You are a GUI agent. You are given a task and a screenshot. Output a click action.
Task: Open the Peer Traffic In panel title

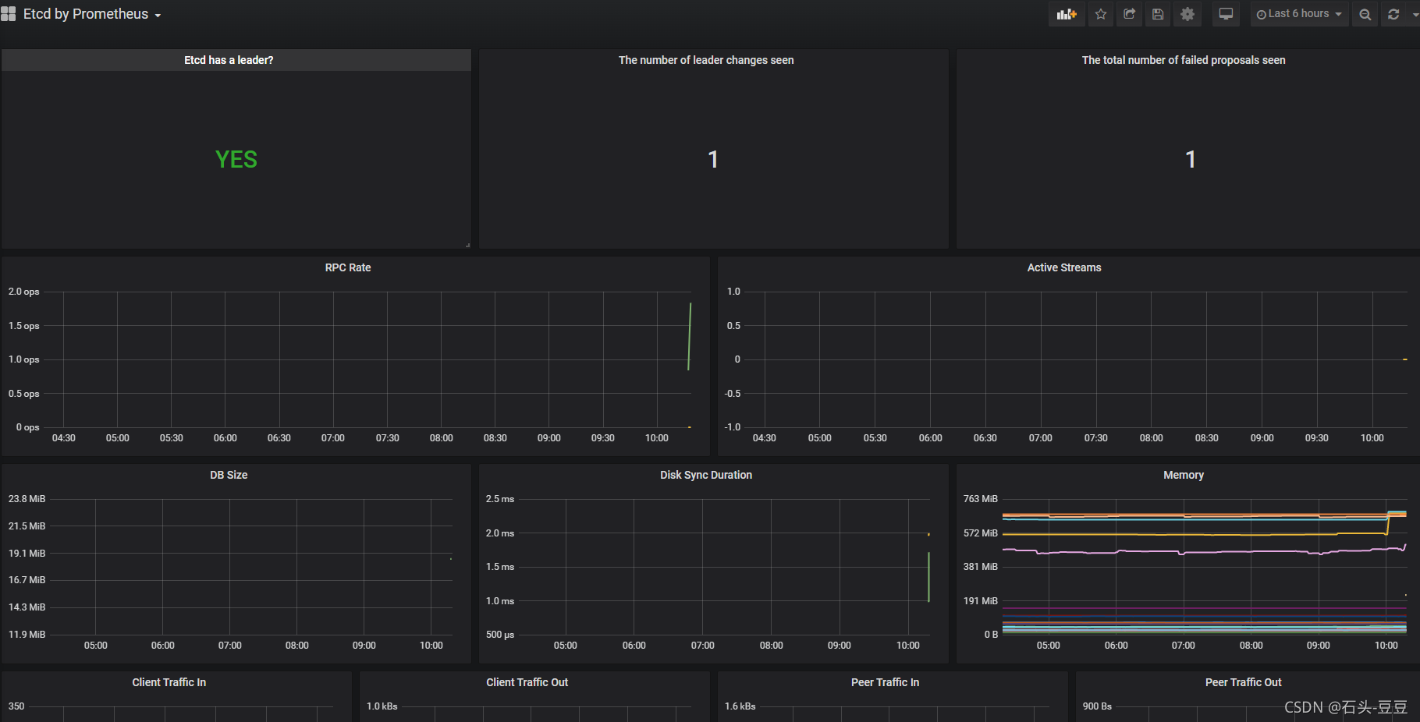point(886,682)
